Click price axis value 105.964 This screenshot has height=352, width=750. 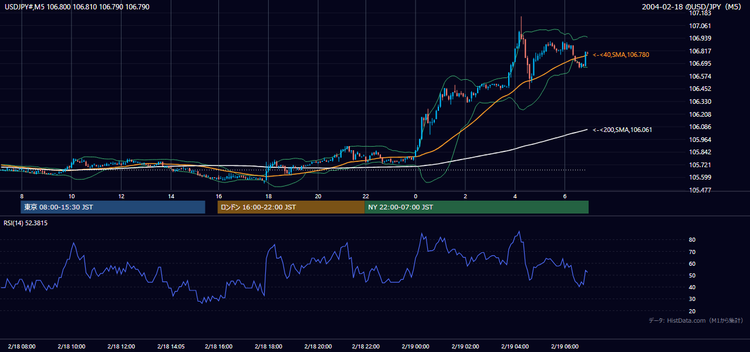tap(700, 140)
